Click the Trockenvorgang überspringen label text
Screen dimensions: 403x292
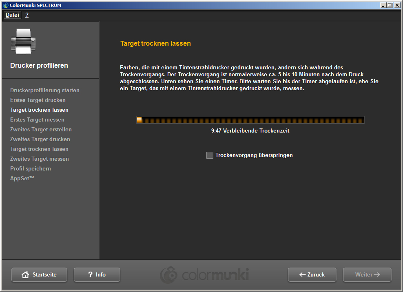coord(254,155)
